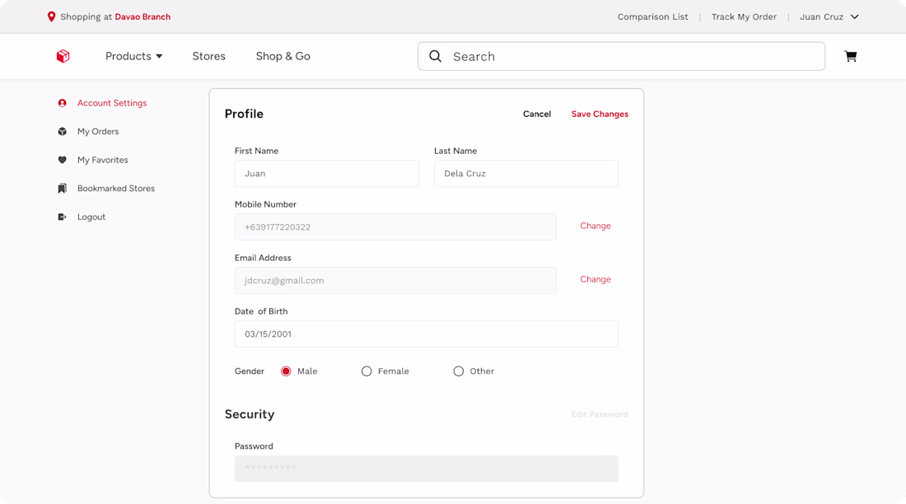This screenshot has width=906, height=504.
Task: Click Change next to Email Address
Action: point(595,279)
